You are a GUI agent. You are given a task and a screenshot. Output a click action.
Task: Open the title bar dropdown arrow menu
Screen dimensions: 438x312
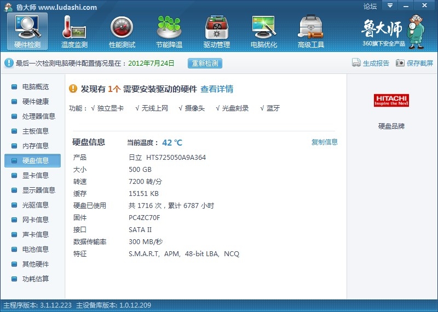(x=390, y=6)
